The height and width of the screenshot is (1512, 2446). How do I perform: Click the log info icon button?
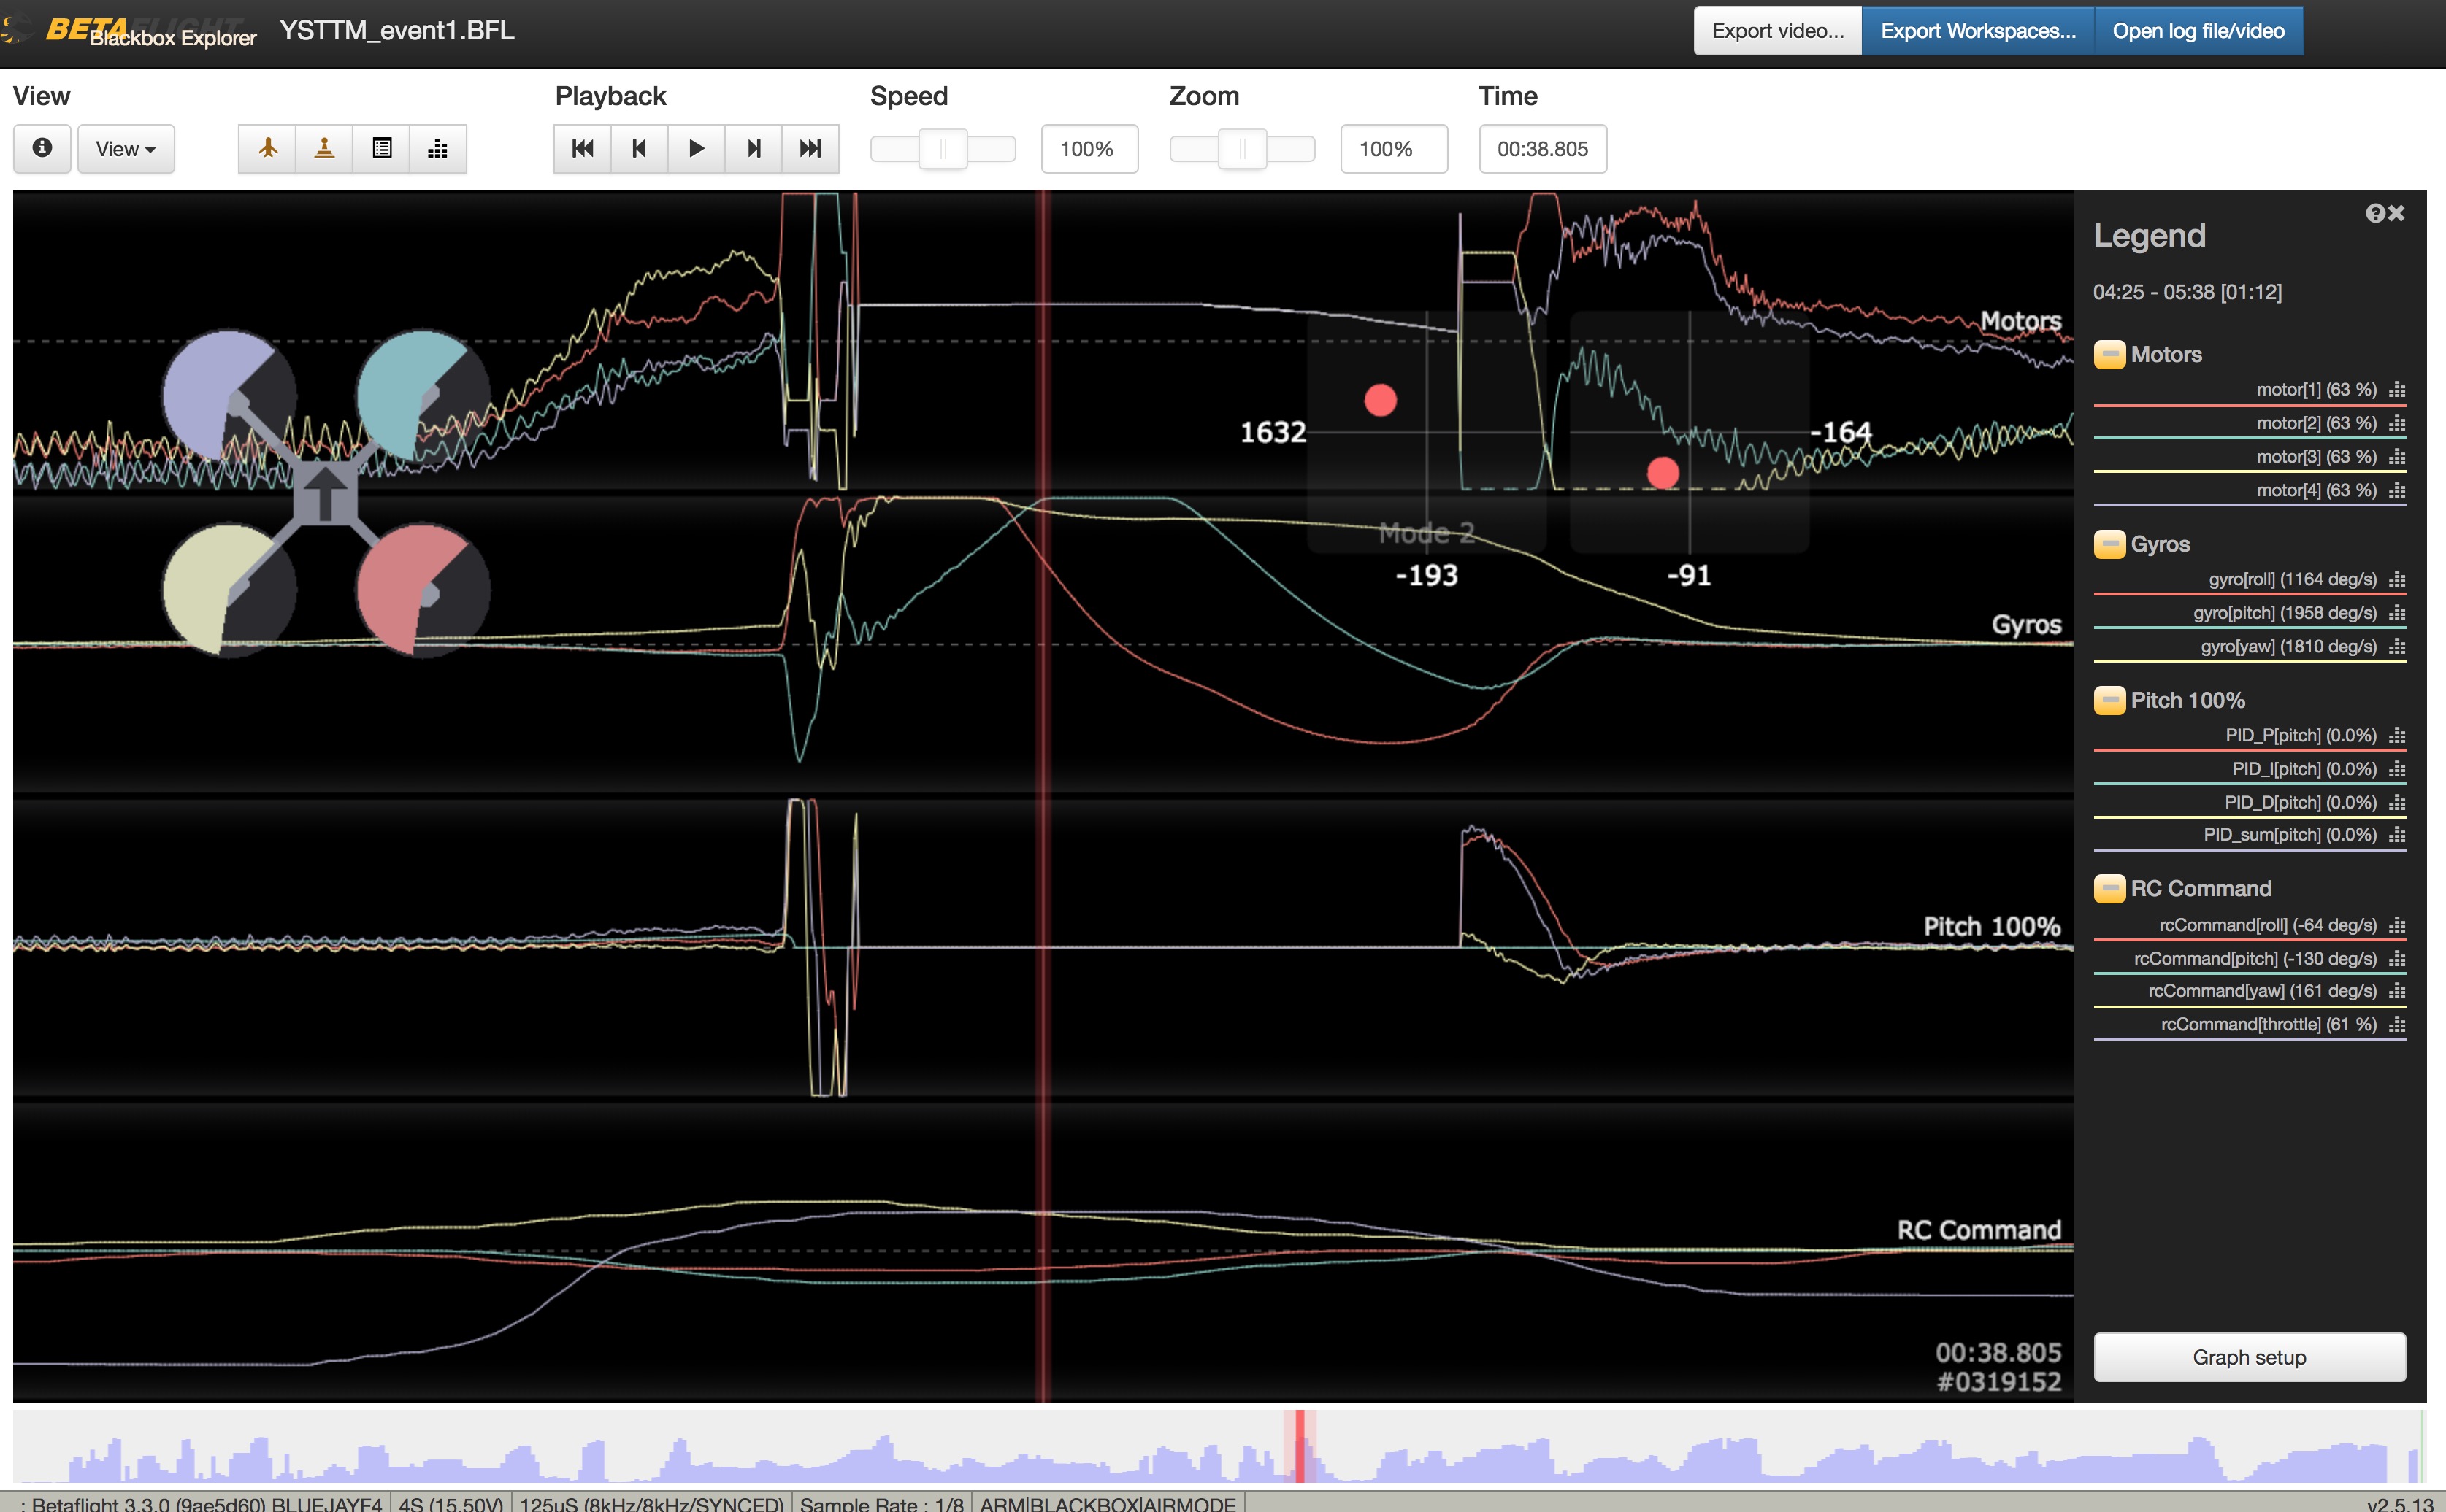(42, 148)
